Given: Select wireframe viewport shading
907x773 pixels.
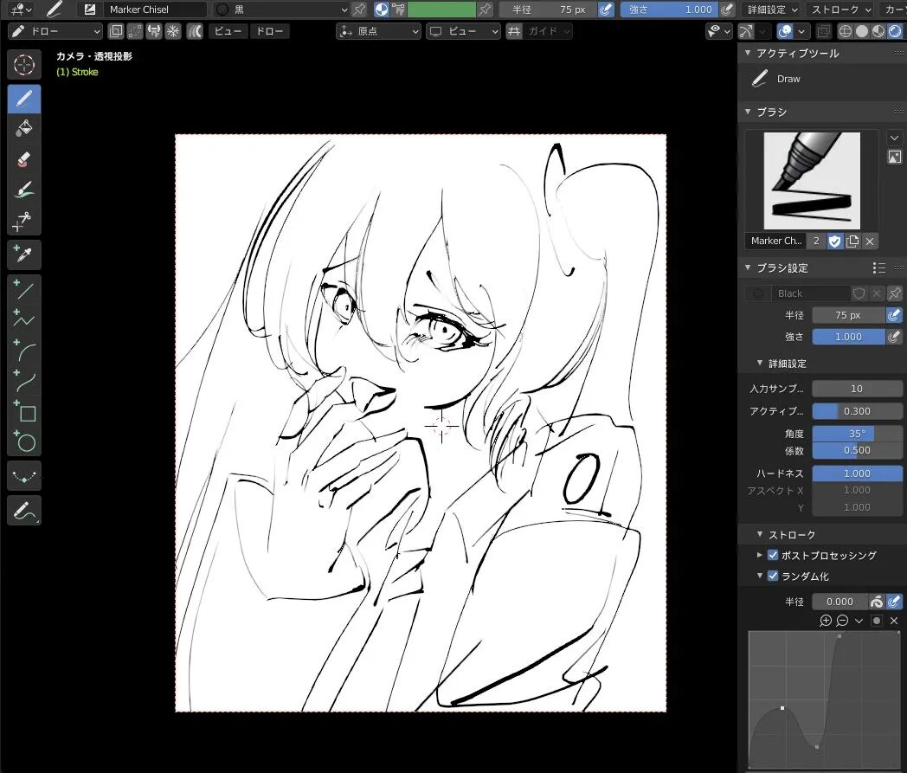Looking at the screenshot, I should pos(845,31).
